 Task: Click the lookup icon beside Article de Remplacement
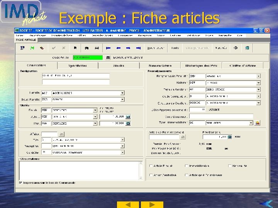[183, 137]
